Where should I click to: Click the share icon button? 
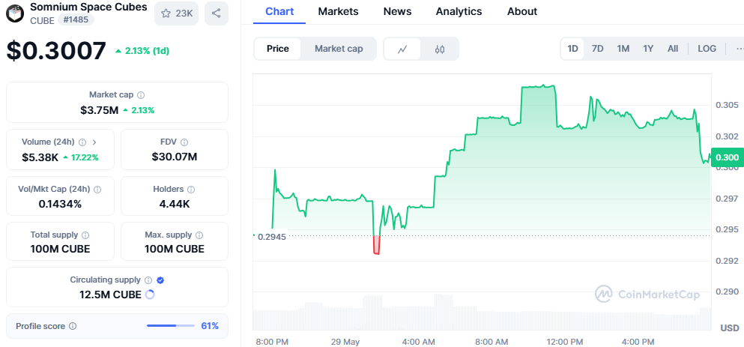pyautogui.click(x=216, y=13)
